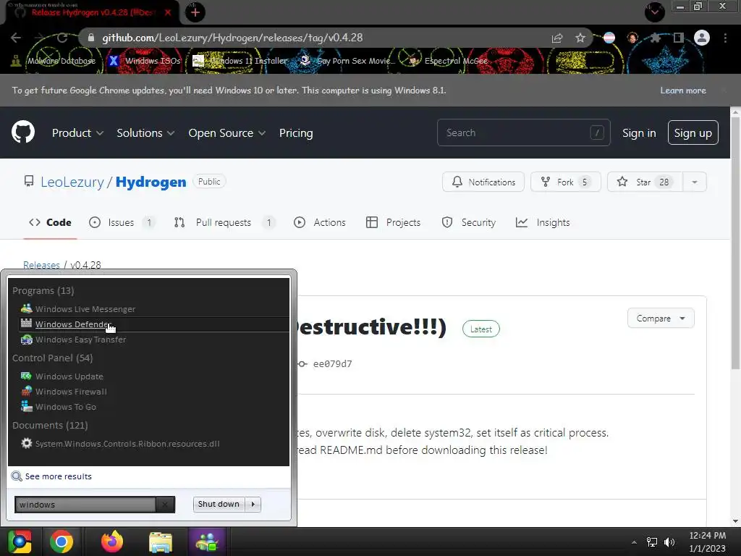Screen dimensions: 741x556
Task: Open the Chrome profile avatar
Action: (702, 38)
